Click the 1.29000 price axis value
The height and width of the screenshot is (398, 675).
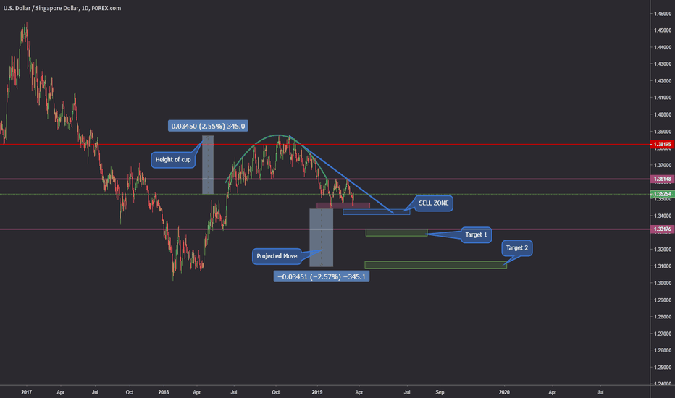point(663,300)
